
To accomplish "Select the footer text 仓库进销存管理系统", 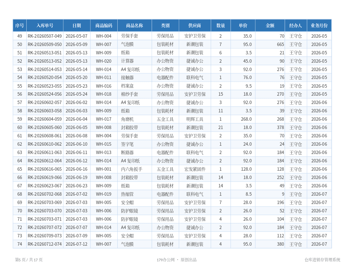I will 322,260.
